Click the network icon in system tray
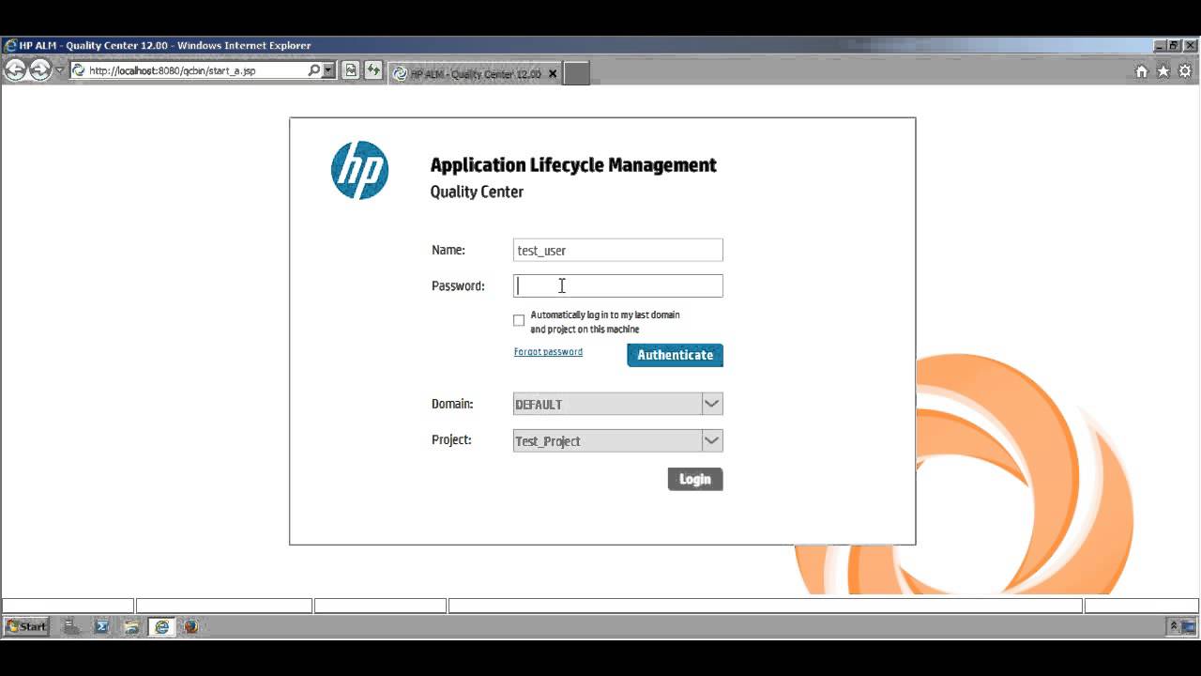Image resolution: width=1201 pixels, height=676 pixels. tap(1189, 626)
